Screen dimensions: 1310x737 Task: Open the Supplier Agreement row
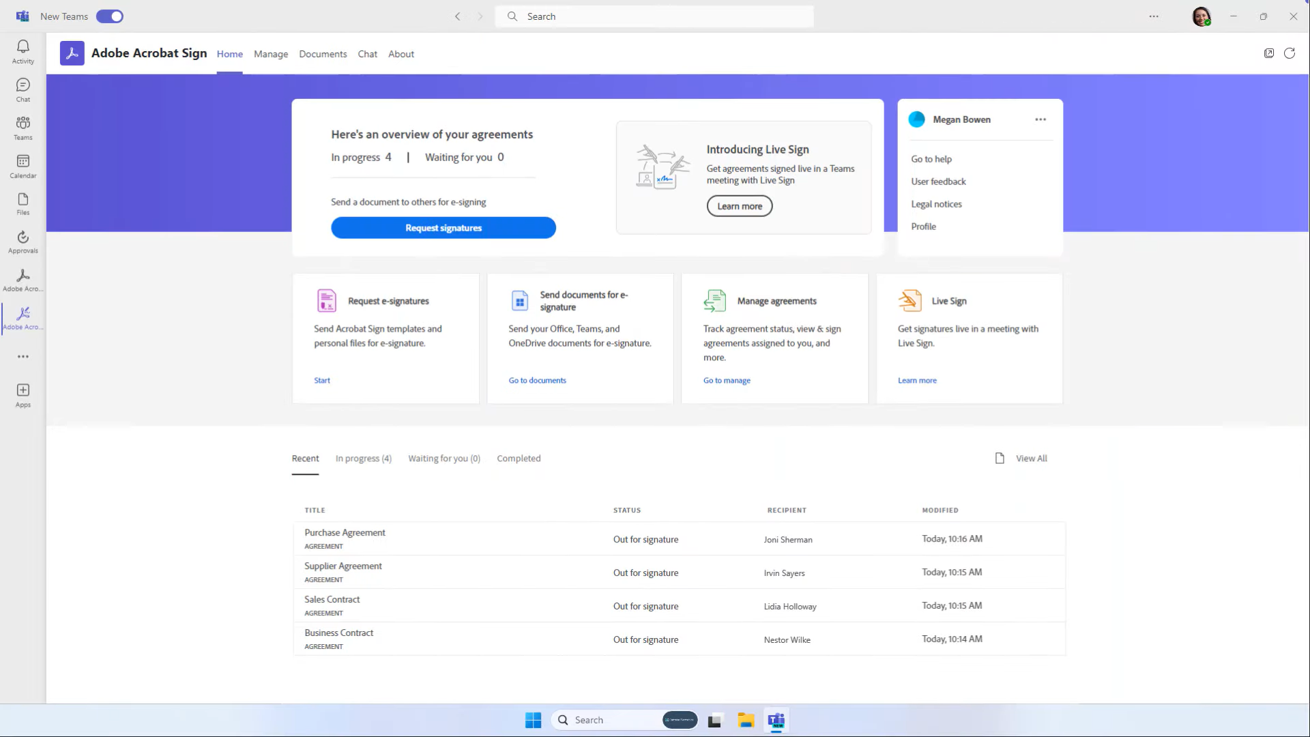[x=680, y=573]
